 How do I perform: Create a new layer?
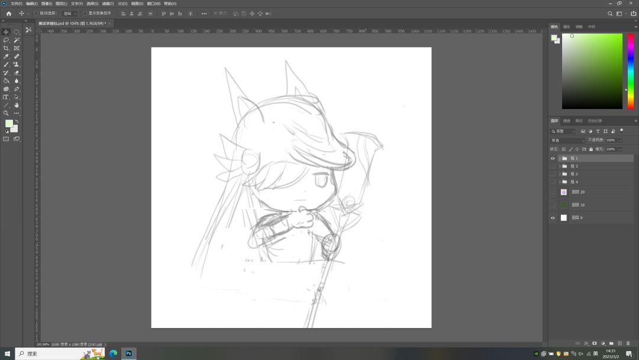pos(620,343)
